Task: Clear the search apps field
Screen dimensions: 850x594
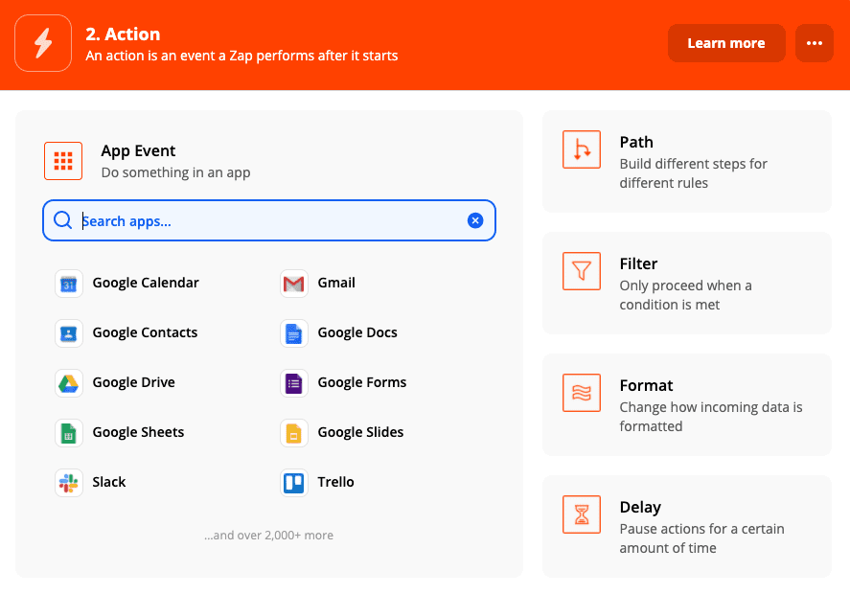Action: click(475, 220)
